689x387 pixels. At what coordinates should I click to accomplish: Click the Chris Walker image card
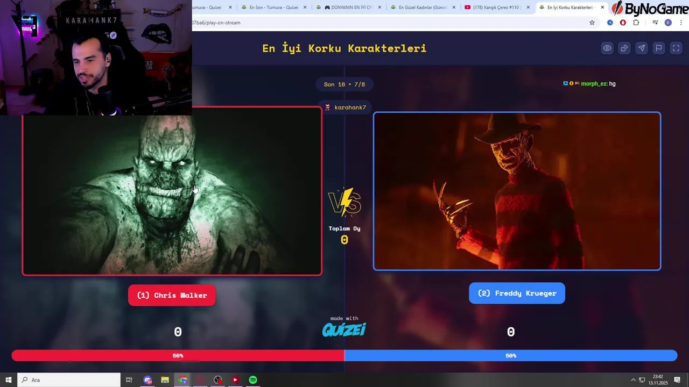(x=172, y=191)
